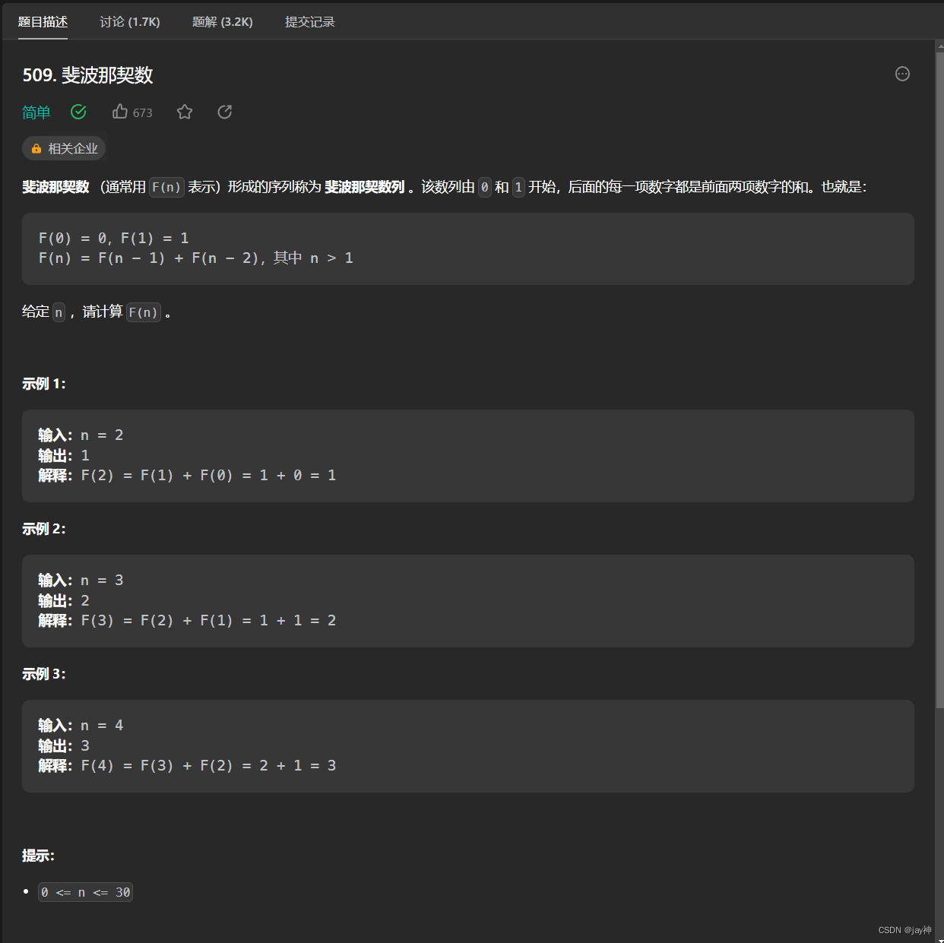Open the 题解 (3.2K) tab
The width and height of the screenshot is (944, 943).
pyautogui.click(x=222, y=21)
